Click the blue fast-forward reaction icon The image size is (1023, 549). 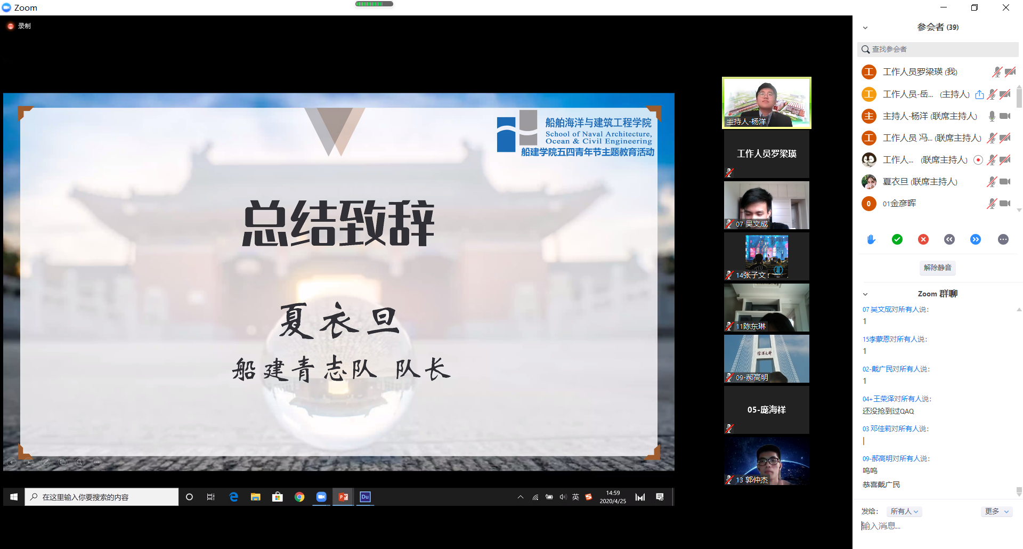coord(976,239)
